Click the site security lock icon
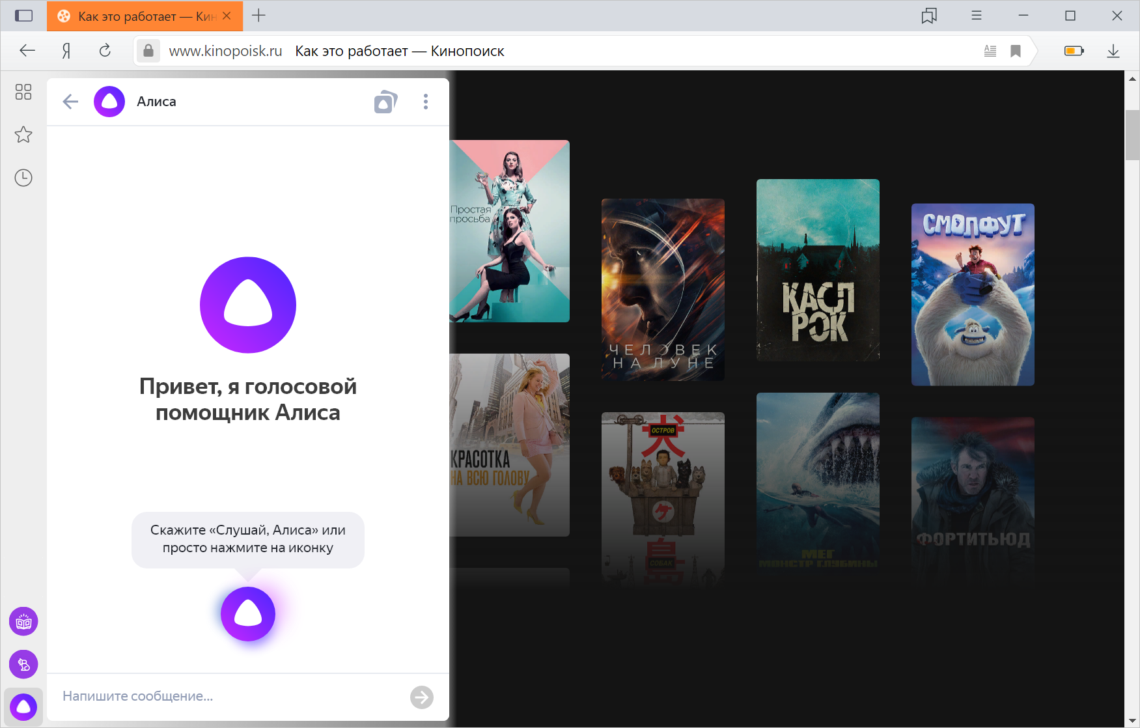 point(148,51)
